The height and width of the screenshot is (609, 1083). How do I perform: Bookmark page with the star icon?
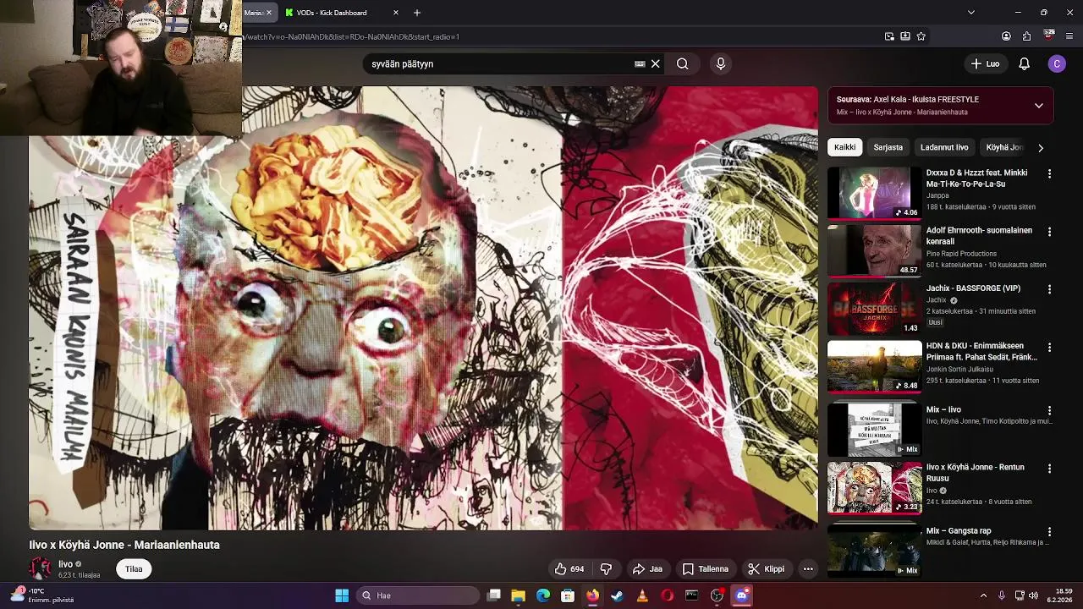tap(921, 36)
